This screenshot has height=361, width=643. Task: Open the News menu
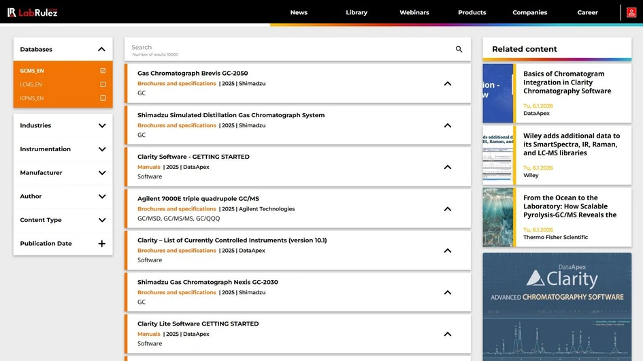tap(299, 12)
